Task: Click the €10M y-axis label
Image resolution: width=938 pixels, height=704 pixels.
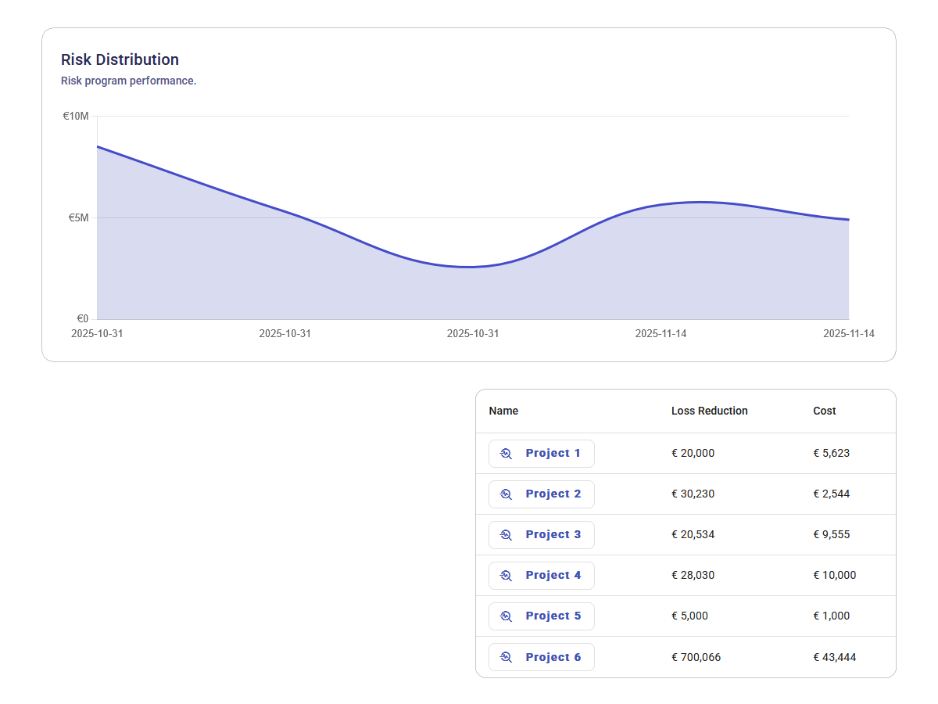Action: pyautogui.click(x=76, y=117)
